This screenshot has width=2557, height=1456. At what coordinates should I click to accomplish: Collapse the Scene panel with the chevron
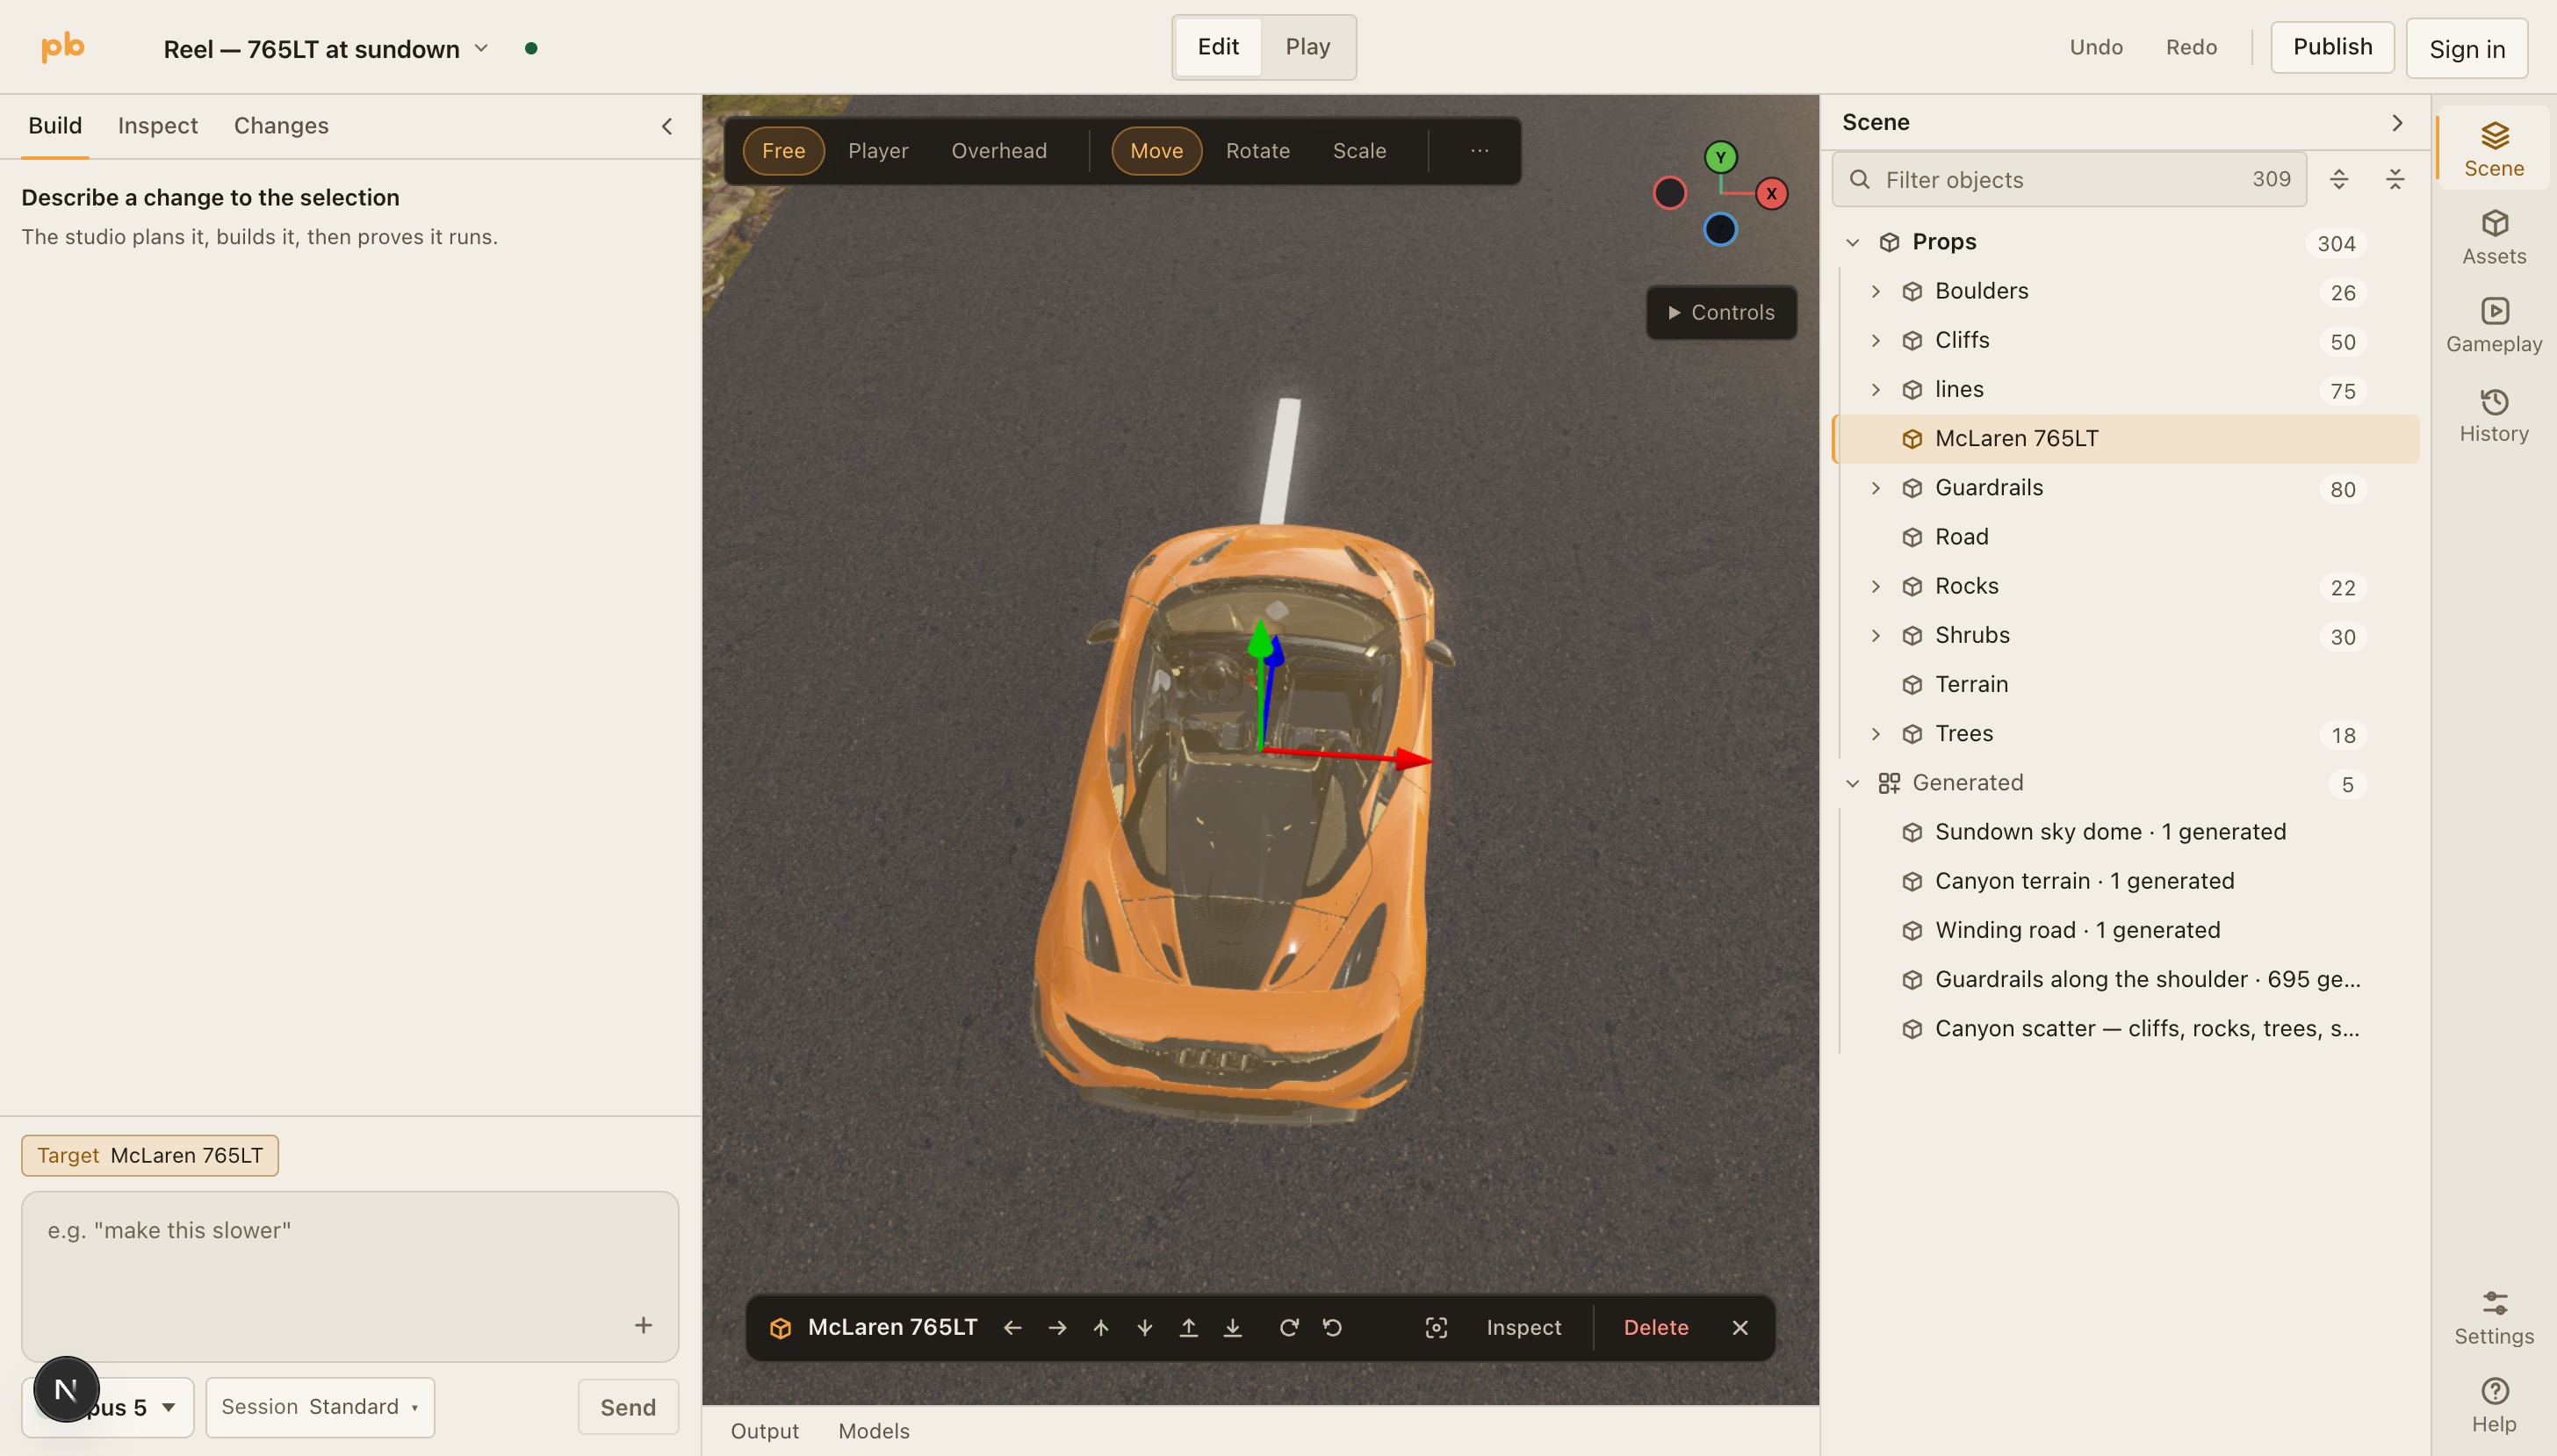2396,122
